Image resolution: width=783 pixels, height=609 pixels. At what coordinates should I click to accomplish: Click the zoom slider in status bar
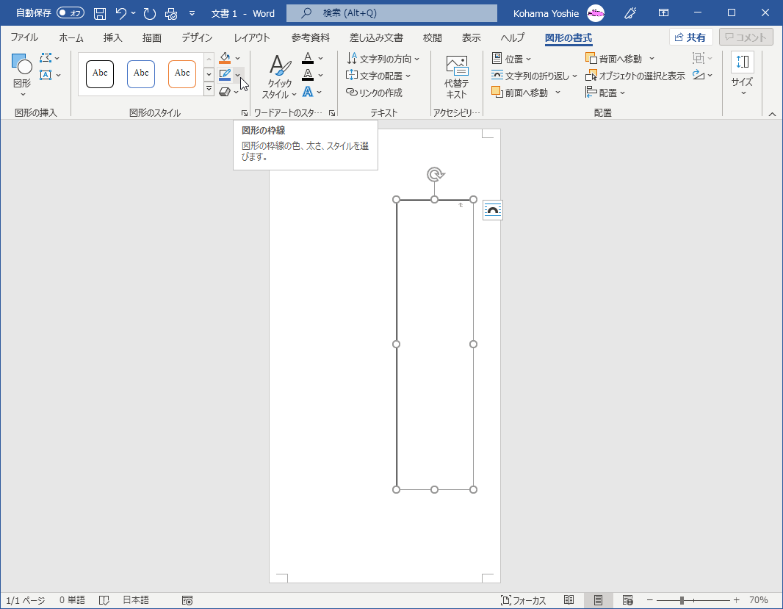tap(682, 600)
